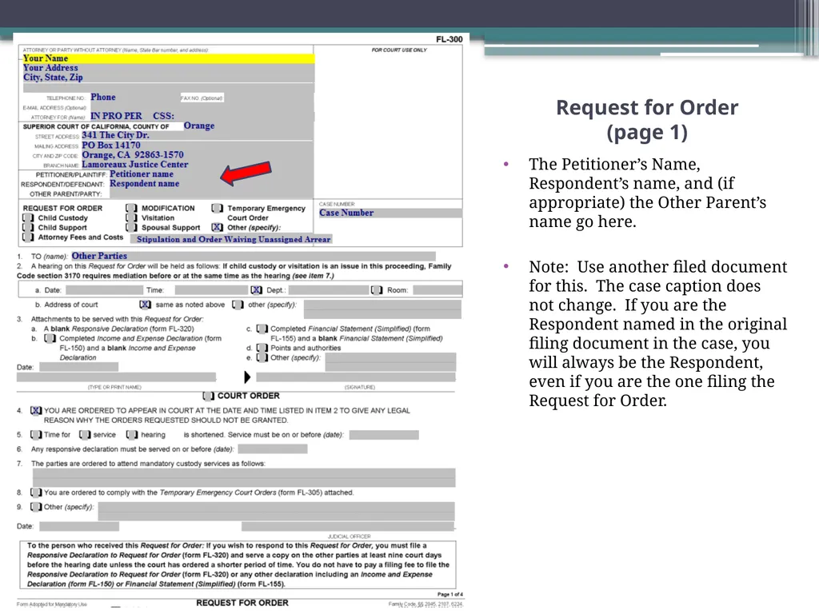Click the mailing address 'PO Box 14170'
The height and width of the screenshot is (614, 819).
197,146
